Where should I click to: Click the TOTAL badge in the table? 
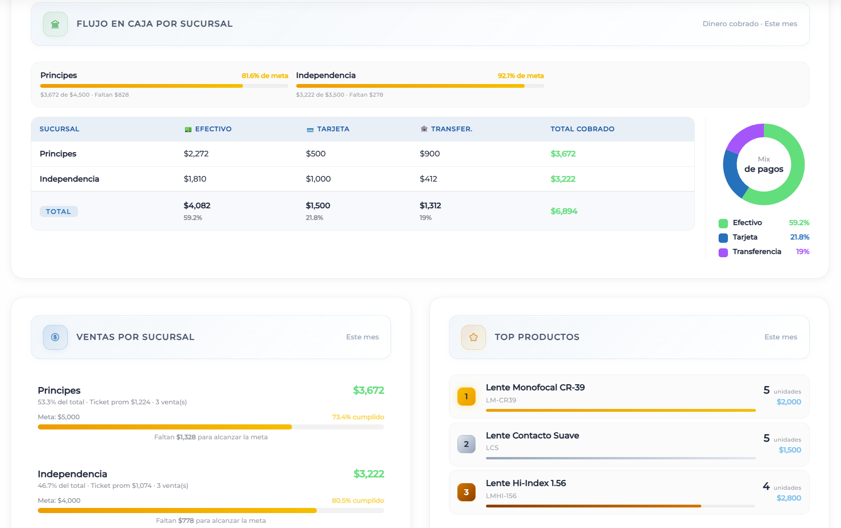(58, 211)
